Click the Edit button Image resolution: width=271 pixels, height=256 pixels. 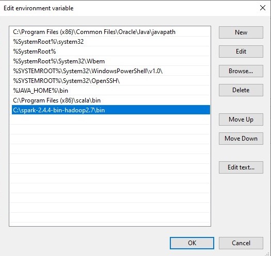click(241, 52)
